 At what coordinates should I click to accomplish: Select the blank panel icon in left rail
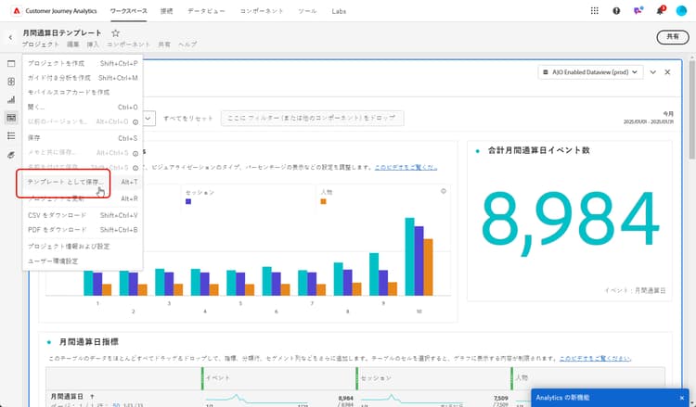11,63
